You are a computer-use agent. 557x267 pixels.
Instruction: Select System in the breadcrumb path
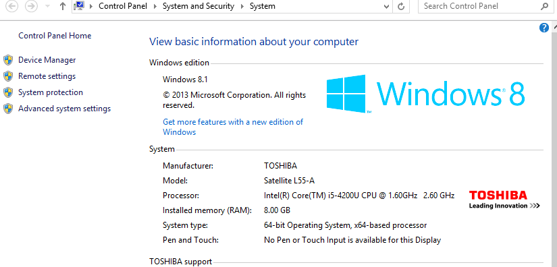262,6
